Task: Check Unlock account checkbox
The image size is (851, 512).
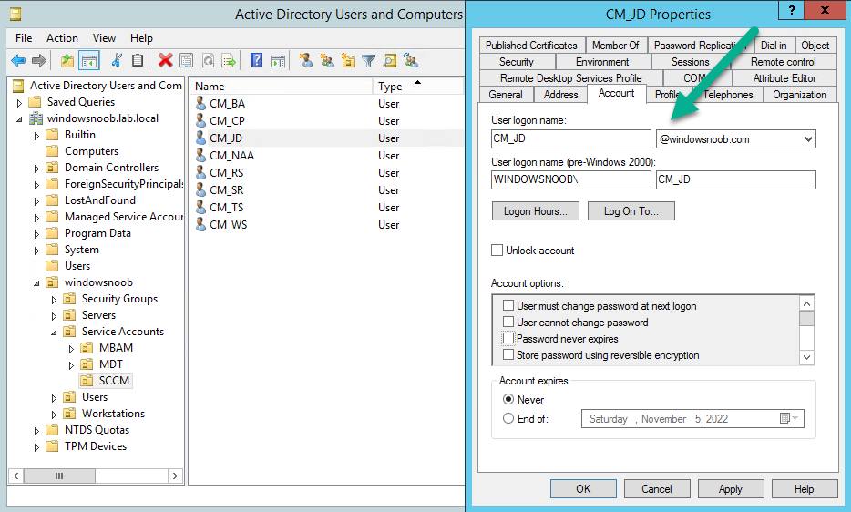Action: [x=497, y=251]
